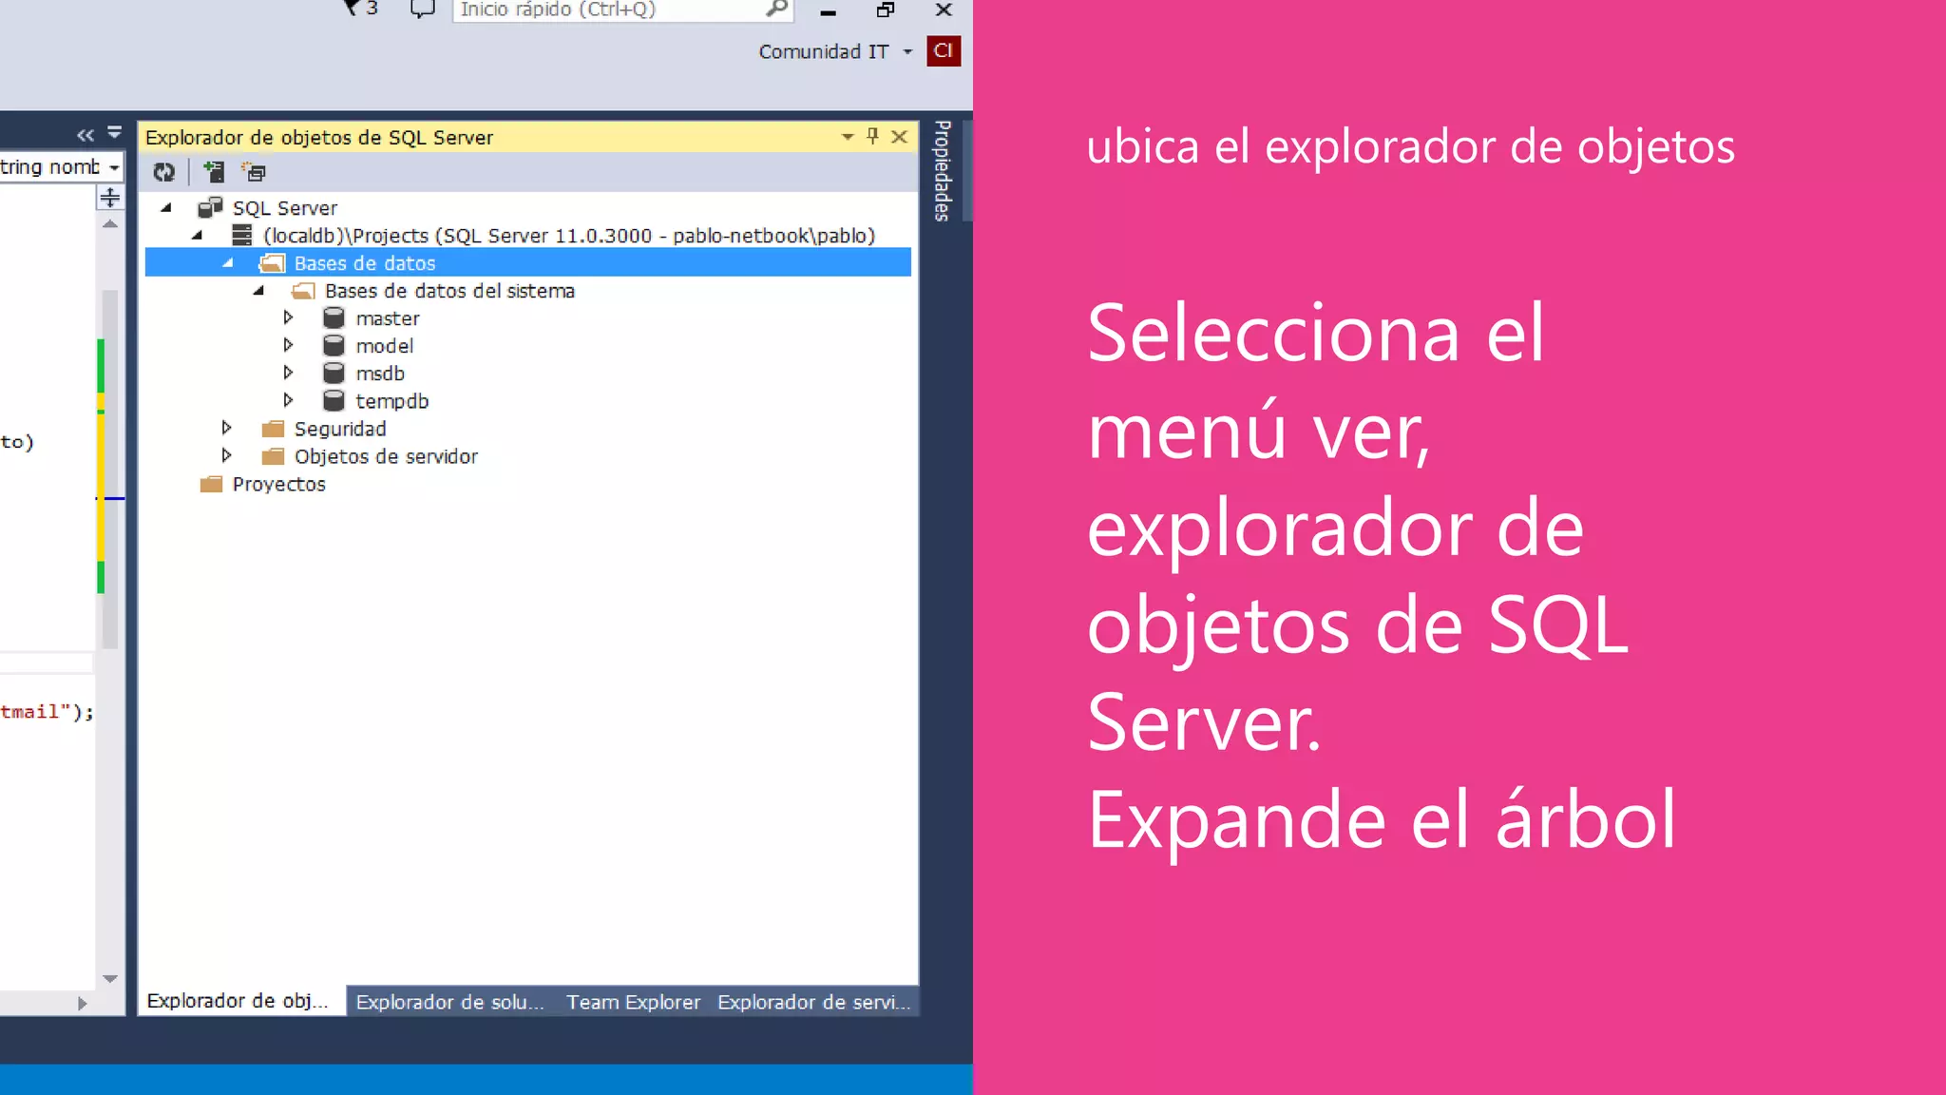Switch to the Explorador de obj... tab
Screen dimensions: 1946x1095
241,1001
